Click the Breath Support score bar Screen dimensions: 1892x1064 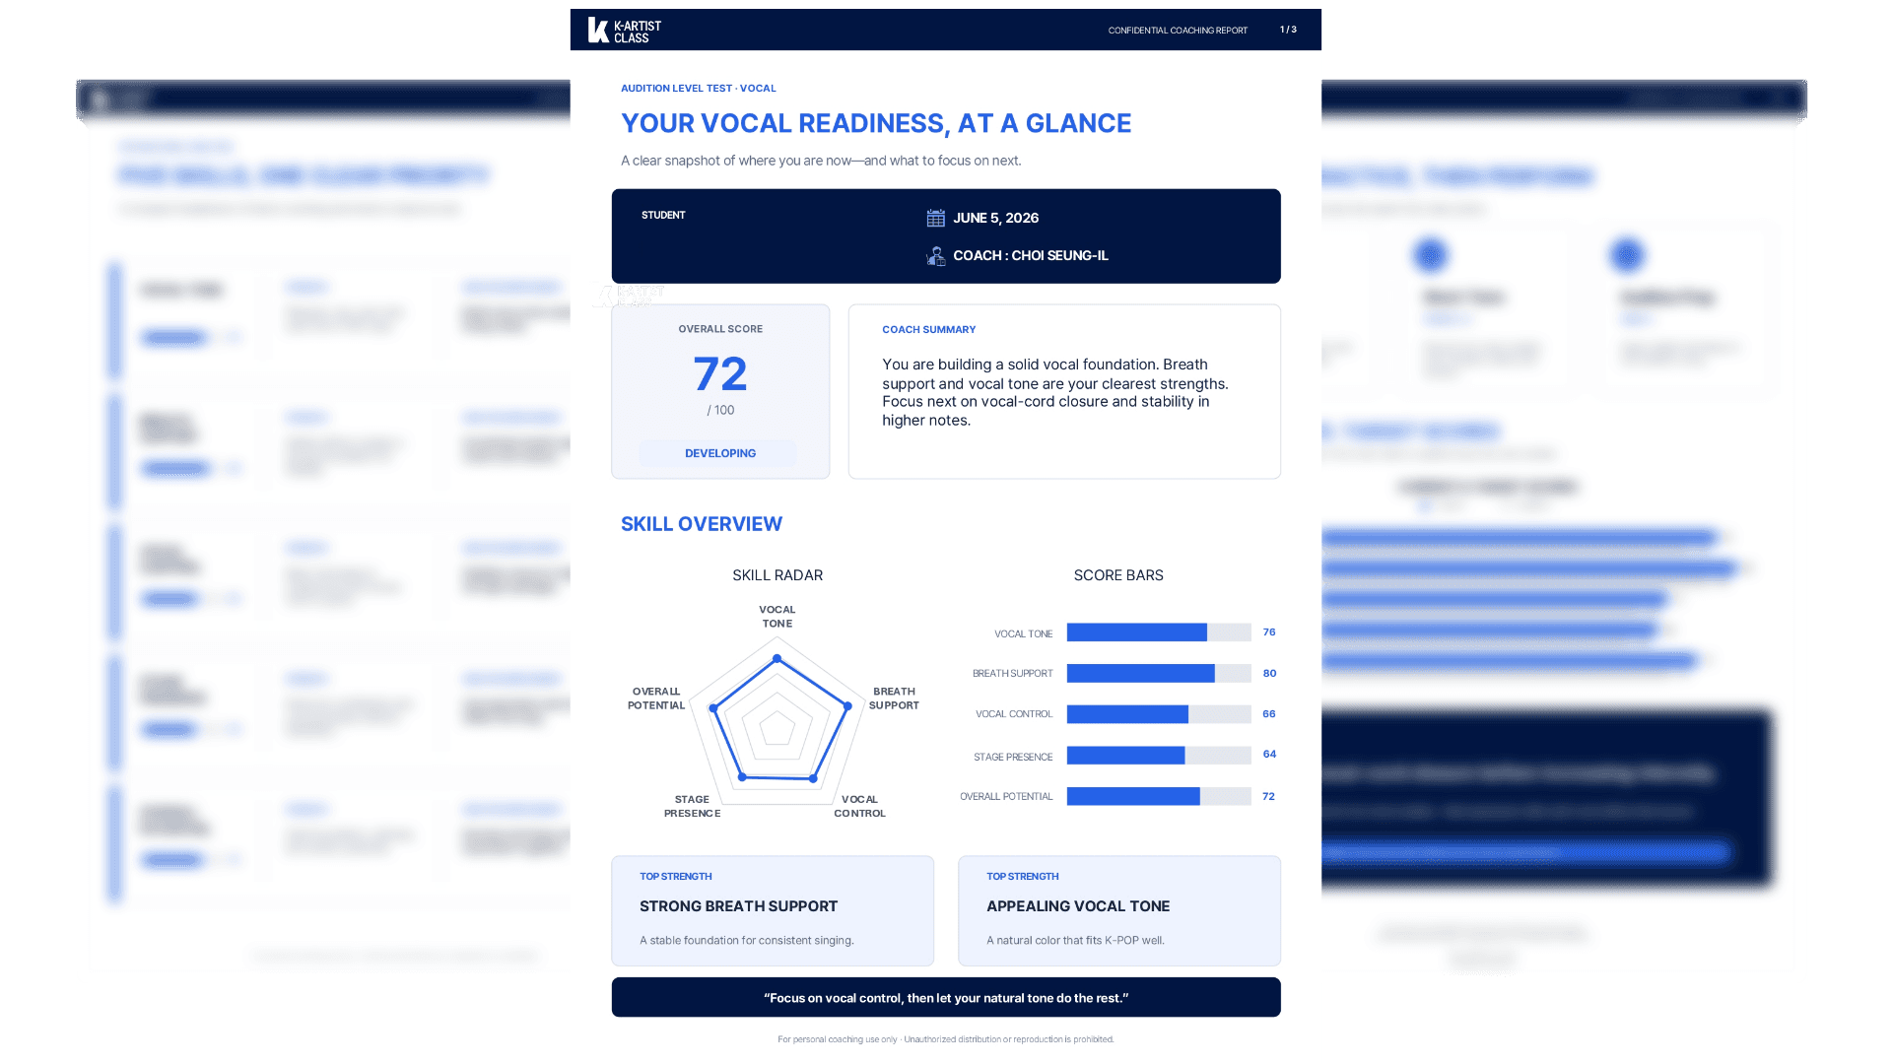(1159, 674)
